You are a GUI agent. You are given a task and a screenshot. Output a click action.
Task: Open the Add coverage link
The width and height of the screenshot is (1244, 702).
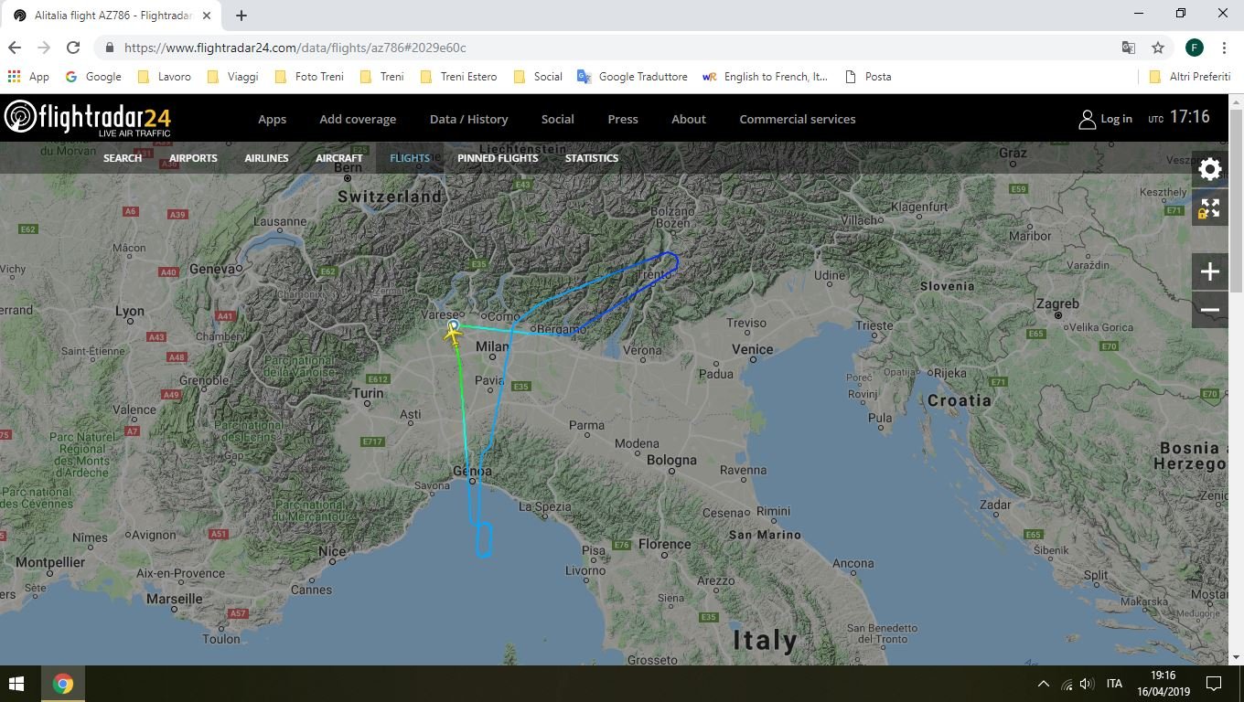click(358, 119)
